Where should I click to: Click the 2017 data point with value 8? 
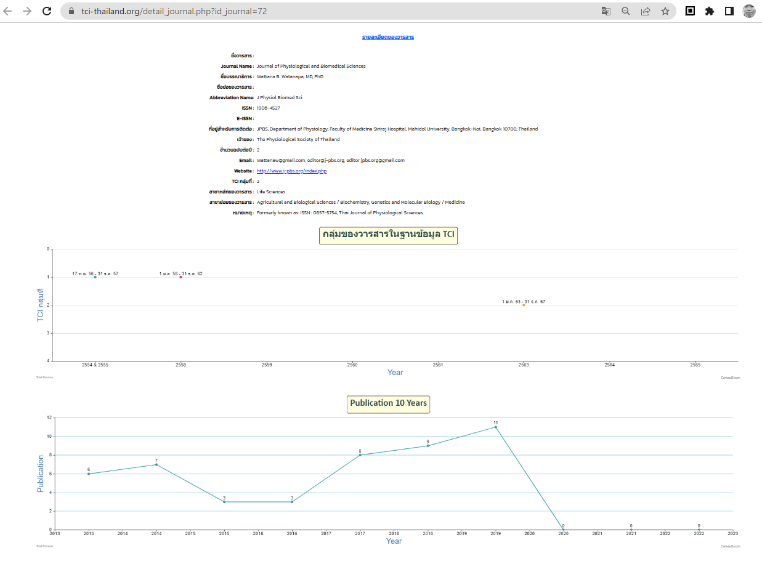point(360,455)
